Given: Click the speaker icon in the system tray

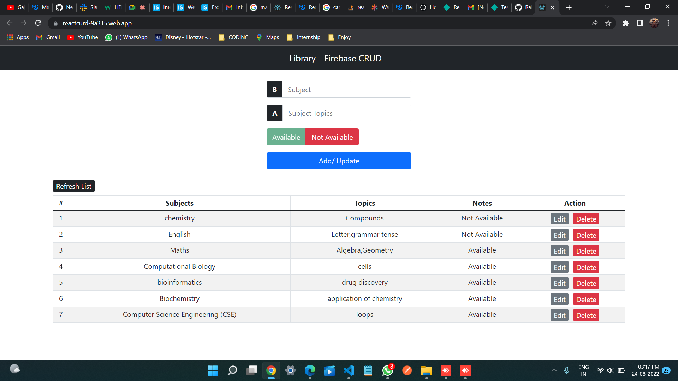Looking at the screenshot, I should click(x=611, y=370).
